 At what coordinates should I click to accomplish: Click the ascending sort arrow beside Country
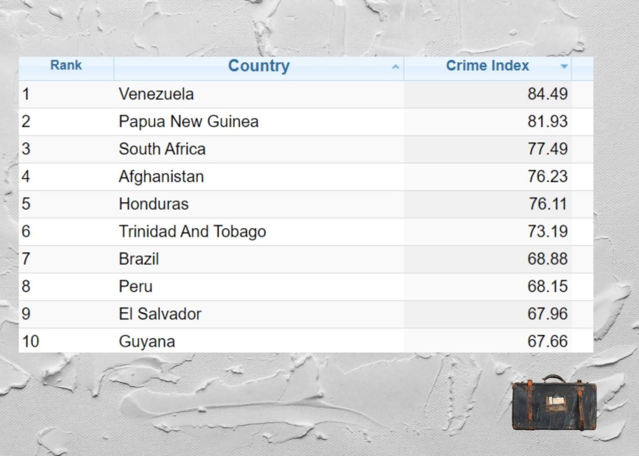395,67
